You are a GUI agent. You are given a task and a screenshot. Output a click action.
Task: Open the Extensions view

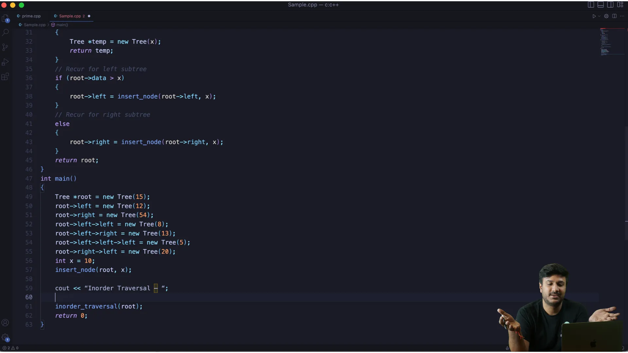coord(5,77)
